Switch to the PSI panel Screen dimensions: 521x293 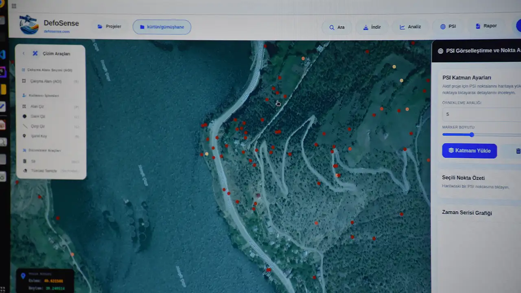coord(448,26)
